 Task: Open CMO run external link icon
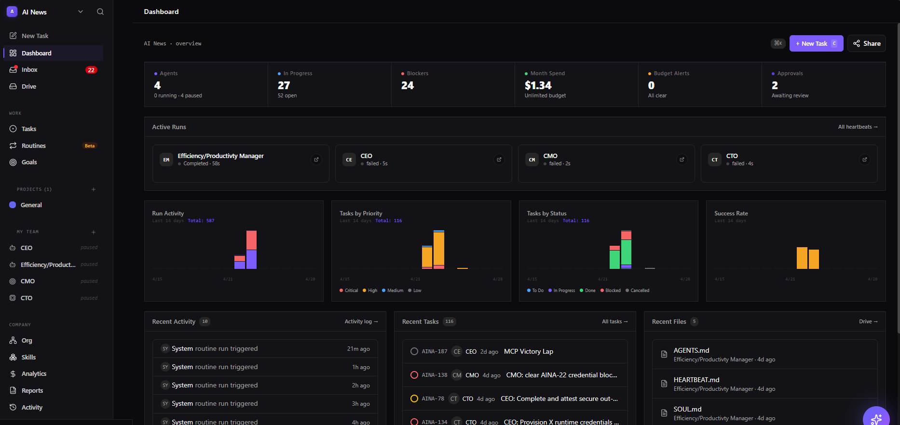click(x=682, y=159)
